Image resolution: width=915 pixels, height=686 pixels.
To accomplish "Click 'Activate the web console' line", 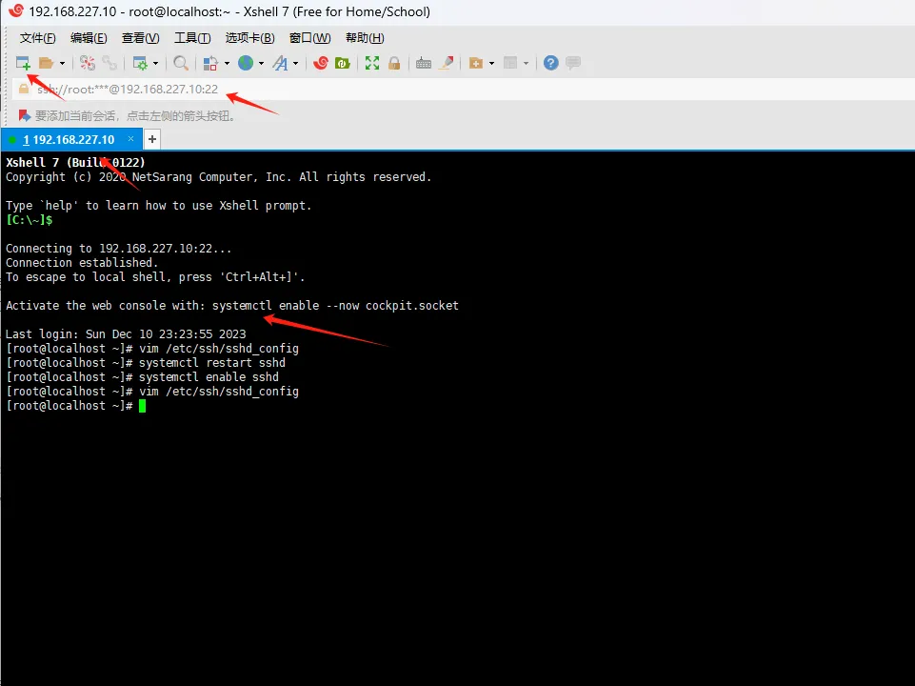I will click(232, 305).
